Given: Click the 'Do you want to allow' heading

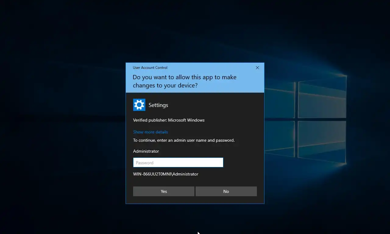Looking at the screenshot, I should point(185,81).
